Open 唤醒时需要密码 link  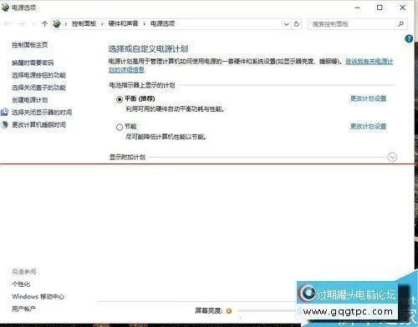[x=33, y=63]
